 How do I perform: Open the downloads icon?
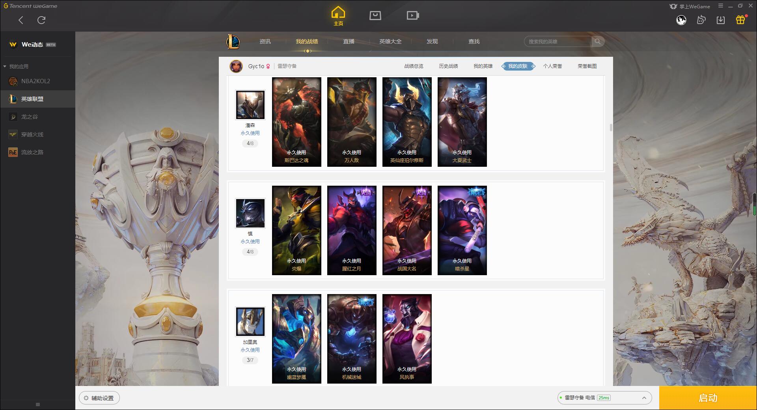click(x=721, y=20)
